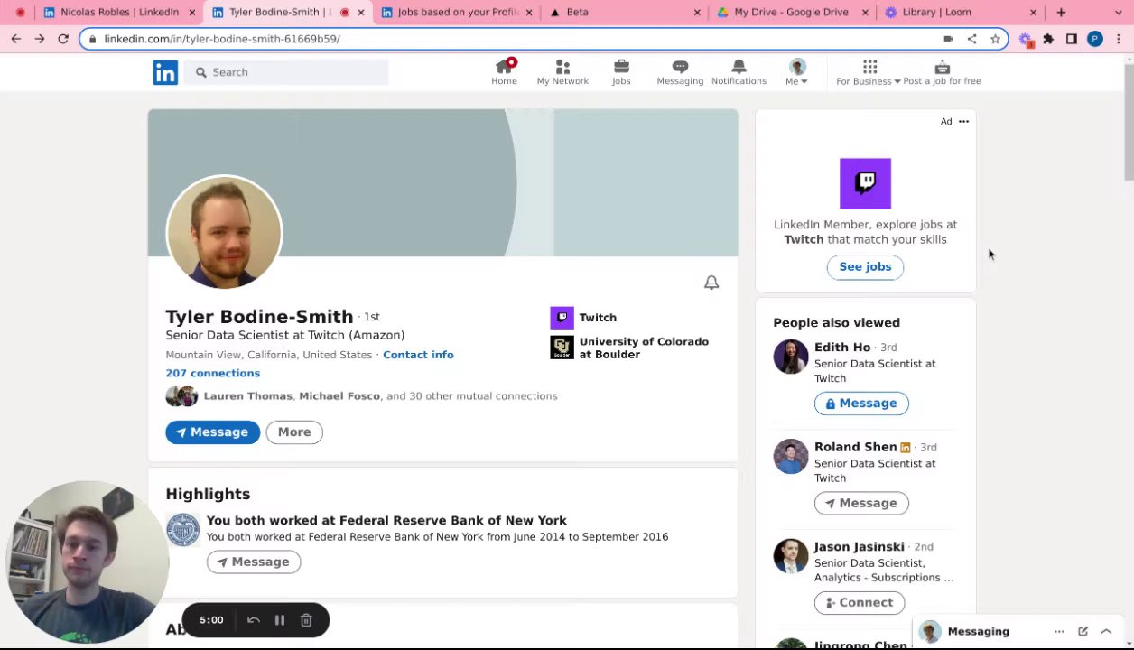Toggle profile notification bell for Tyler
Screen dimensions: 1134x650
tap(711, 283)
